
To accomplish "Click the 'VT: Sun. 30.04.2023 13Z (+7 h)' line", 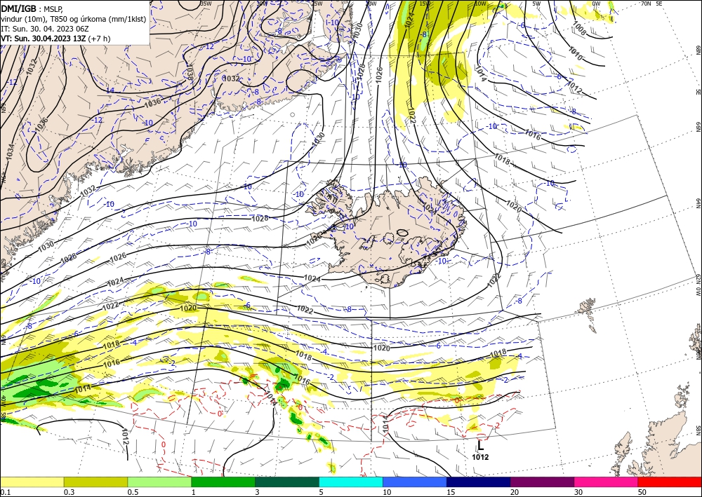I will tap(55, 39).
